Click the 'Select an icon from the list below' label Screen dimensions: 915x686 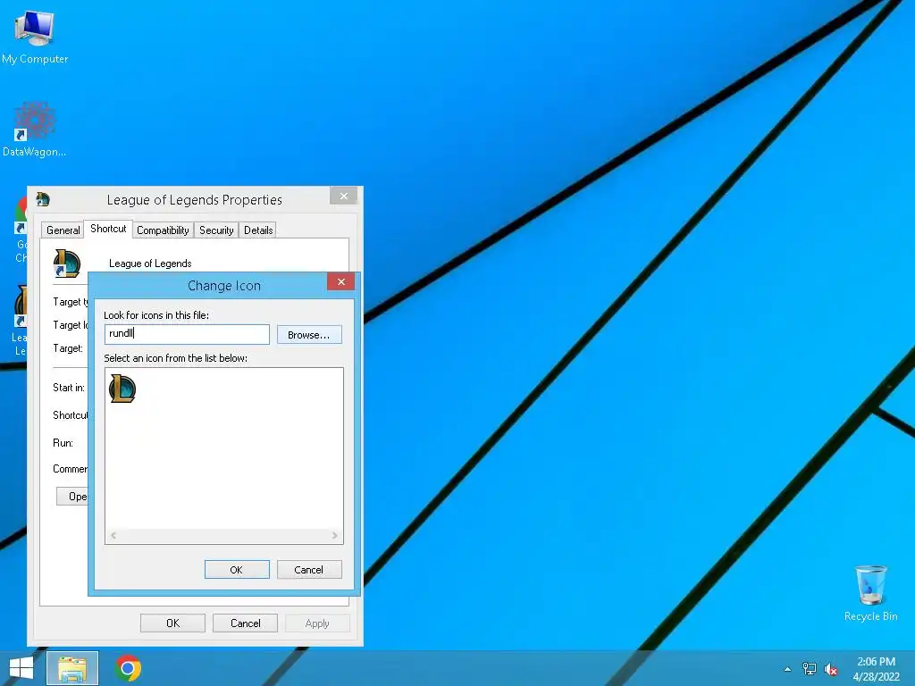[x=176, y=358]
